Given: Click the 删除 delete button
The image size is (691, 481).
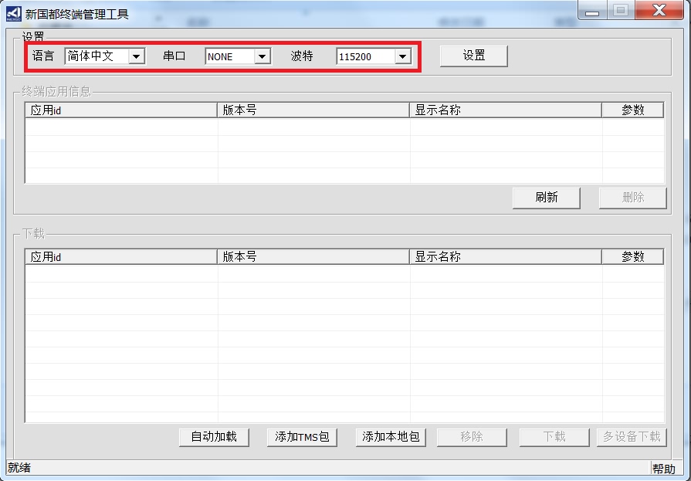Looking at the screenshot, I should pos(632,198).
